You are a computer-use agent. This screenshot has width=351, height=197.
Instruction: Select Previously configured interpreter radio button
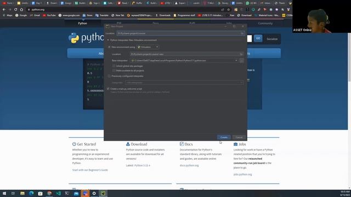109,76
